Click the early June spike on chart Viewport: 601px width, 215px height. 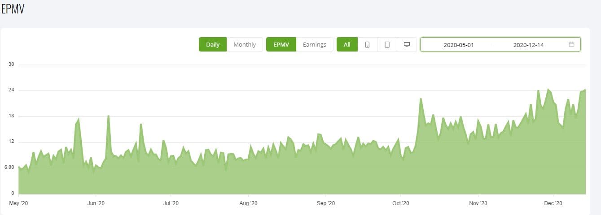(108, 116)
